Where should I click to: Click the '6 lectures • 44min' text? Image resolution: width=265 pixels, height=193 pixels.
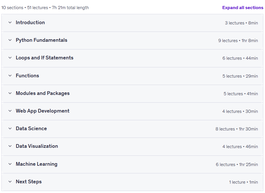(240, 58)
